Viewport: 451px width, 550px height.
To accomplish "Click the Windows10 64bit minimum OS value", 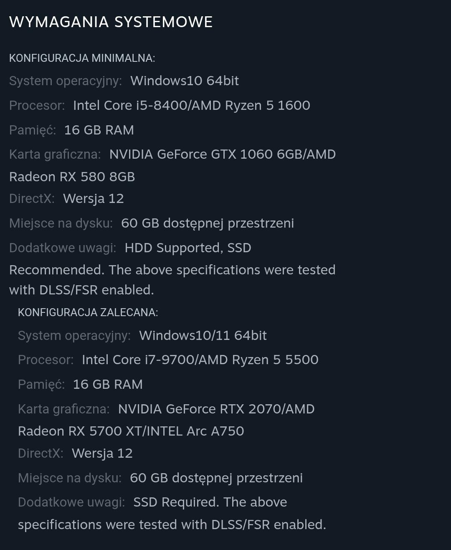I will (x=184, y=81).
